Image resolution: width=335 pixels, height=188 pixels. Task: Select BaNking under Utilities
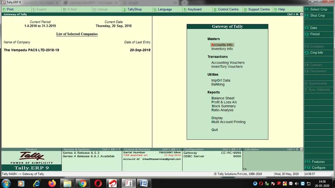218,84
